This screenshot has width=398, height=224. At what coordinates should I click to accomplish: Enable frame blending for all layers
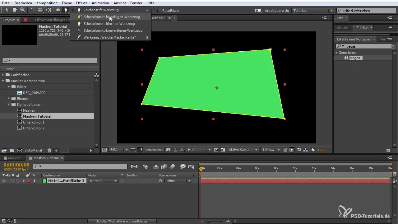[x=164, y=166]
